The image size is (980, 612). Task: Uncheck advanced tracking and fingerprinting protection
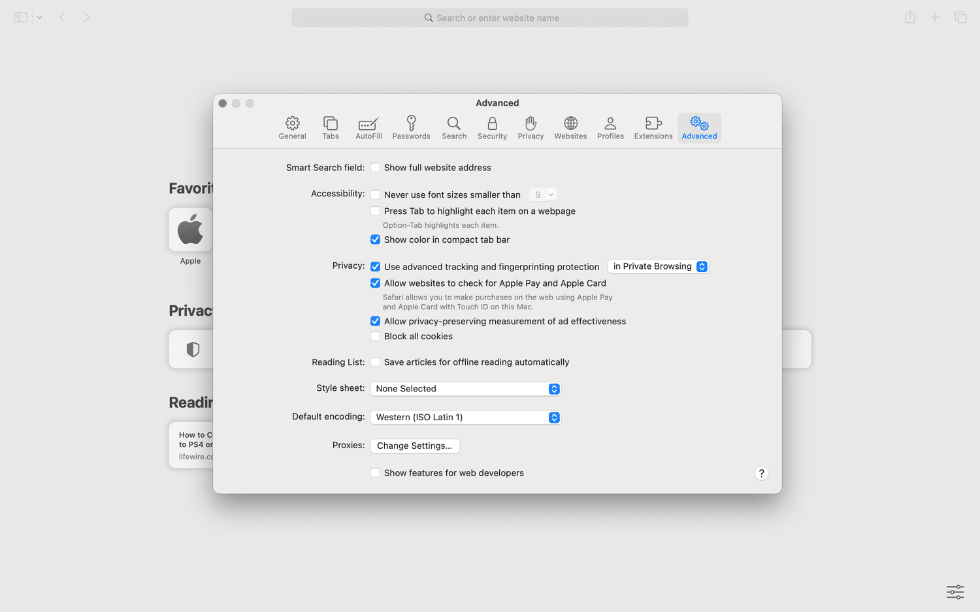375,266
